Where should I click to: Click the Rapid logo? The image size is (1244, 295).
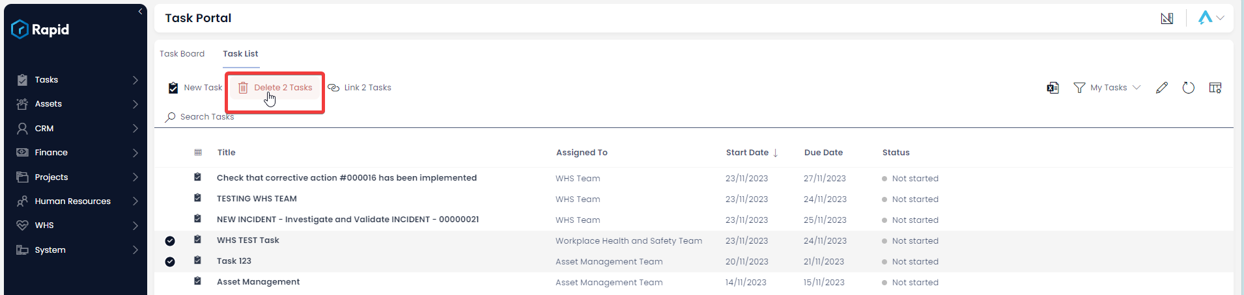click(x=40, y=29)
